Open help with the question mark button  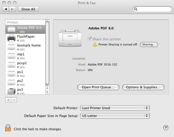click(x=166, y=128)
